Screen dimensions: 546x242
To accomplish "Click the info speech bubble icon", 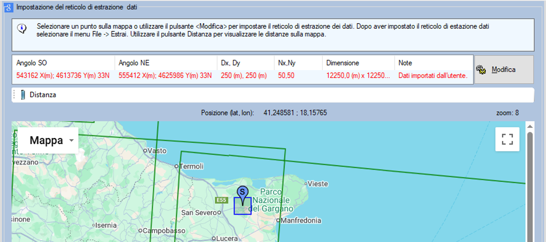I will (22, 29).
